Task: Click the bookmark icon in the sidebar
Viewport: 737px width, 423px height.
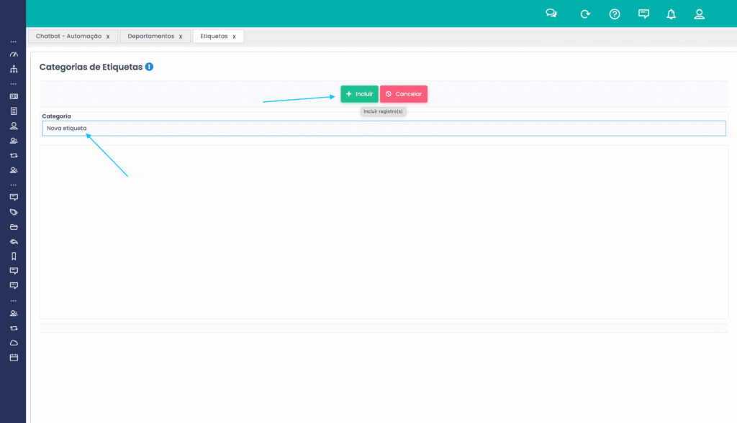Action: [x=13, y=256]
